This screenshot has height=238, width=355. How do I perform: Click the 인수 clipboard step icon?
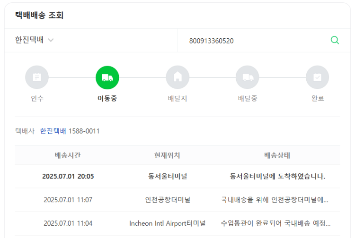click(37, 77)
